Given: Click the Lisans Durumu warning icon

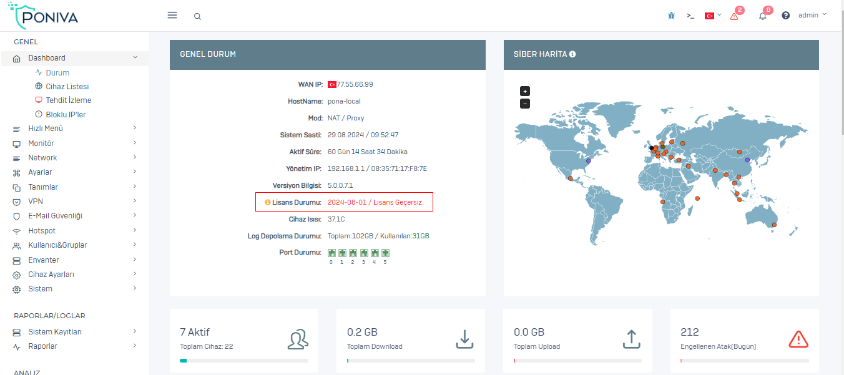Looking at the screenshot, I should pyautogui.click(x=268, y=202).
